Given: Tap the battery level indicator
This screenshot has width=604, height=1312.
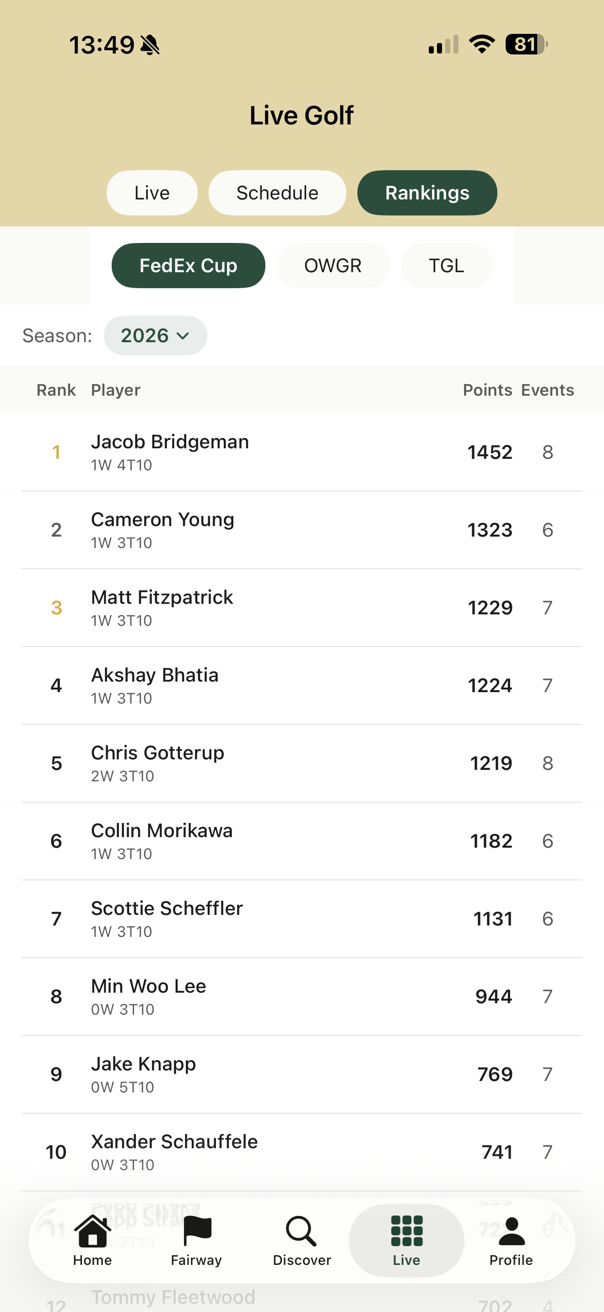Looking at the screenshot, I should click(526, 44).
